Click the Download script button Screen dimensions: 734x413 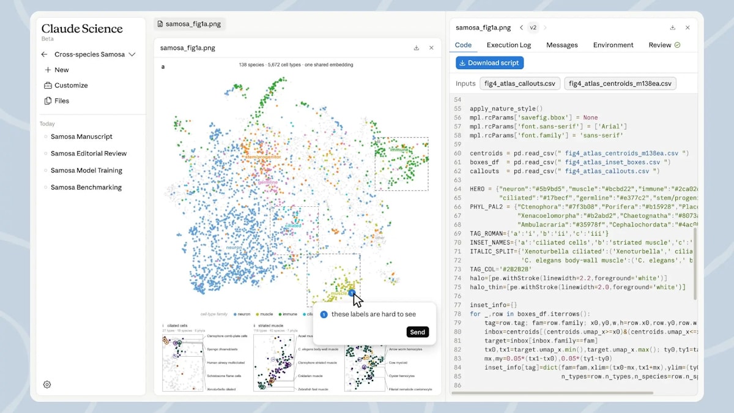[489, 62]
